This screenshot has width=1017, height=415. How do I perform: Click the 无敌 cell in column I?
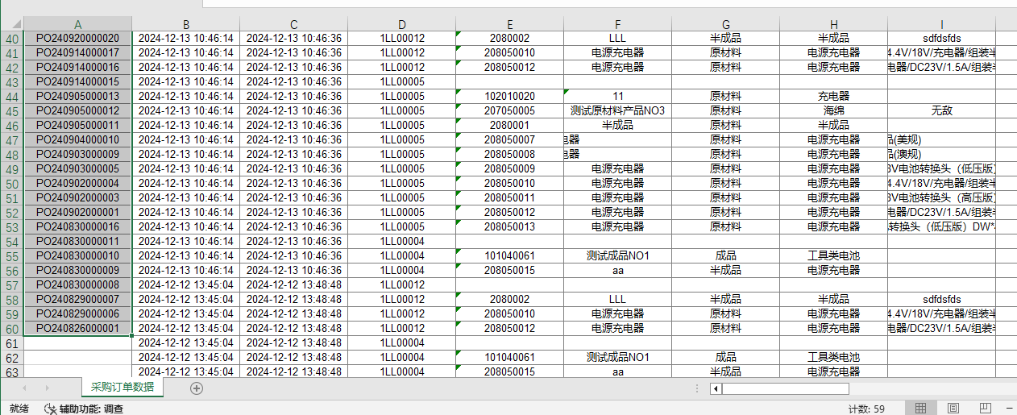(x=941, y=110)
